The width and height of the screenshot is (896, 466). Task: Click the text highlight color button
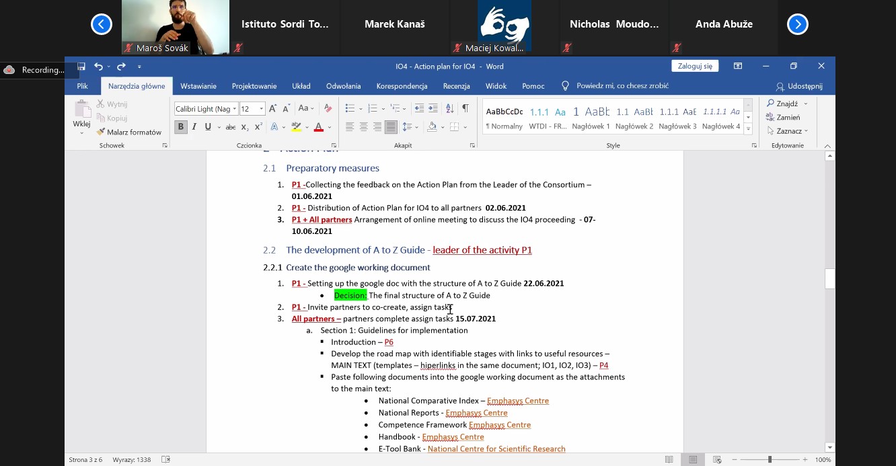(x=296, y=127)
